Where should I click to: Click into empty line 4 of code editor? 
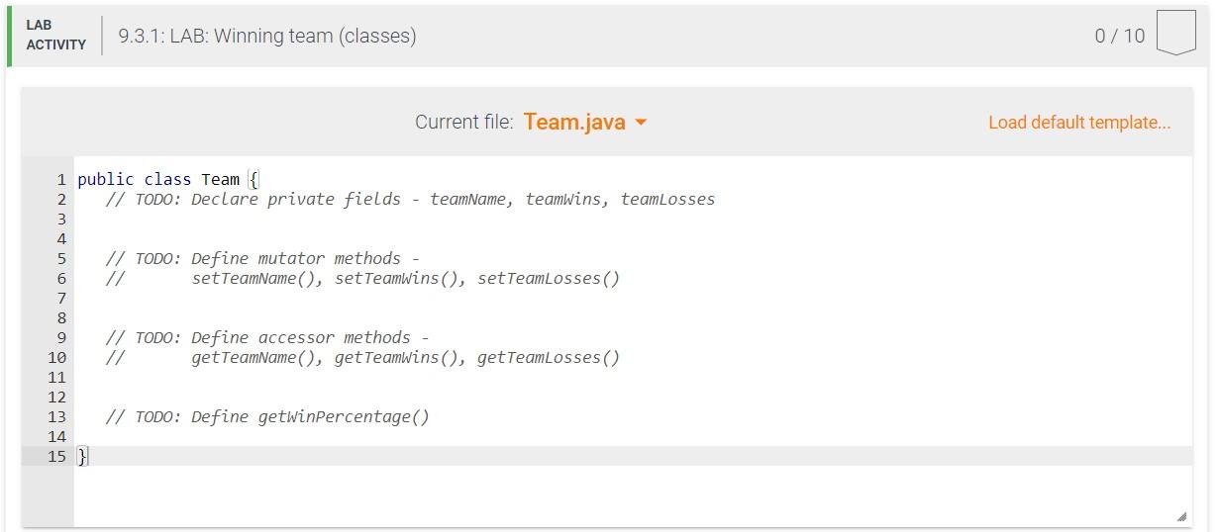[x=633, y=238]
